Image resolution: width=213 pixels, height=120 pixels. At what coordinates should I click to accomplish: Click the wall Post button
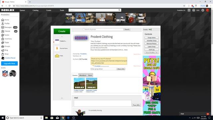coord(136,105)
